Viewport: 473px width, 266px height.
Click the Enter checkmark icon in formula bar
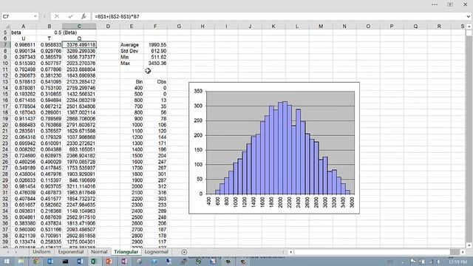[x=71, y=16]
